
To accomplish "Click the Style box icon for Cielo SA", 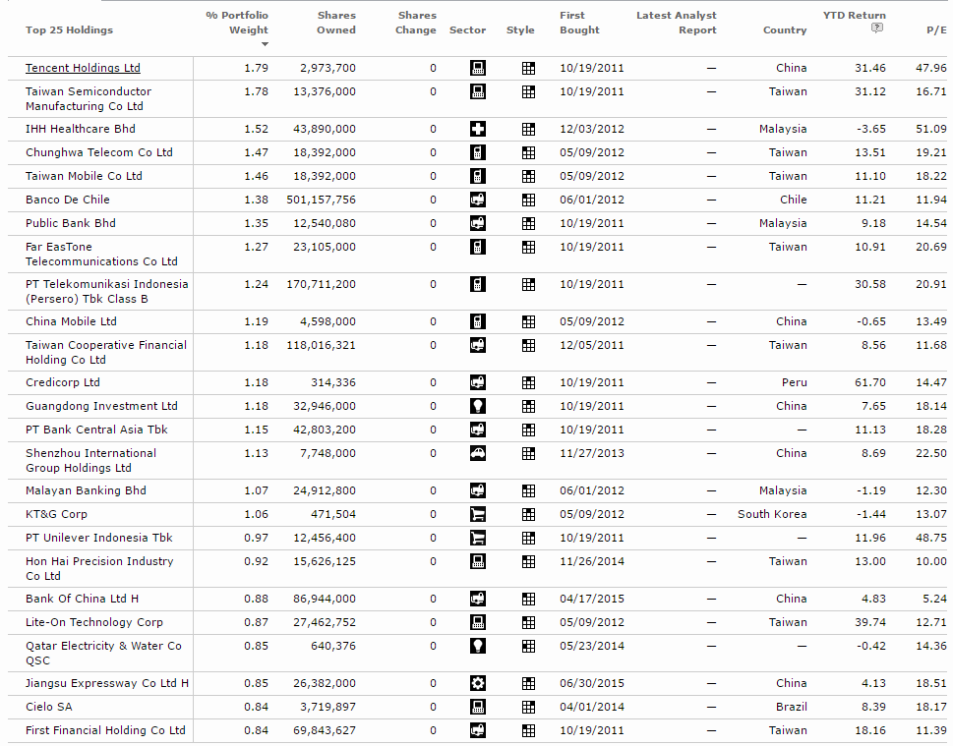I will (528, 707).
